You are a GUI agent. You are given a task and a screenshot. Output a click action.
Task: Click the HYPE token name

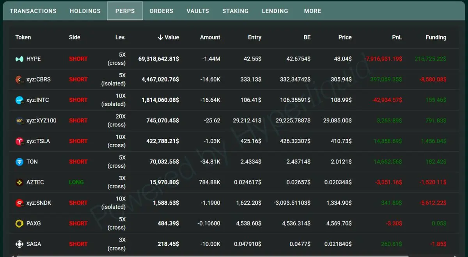coord(34,59)
